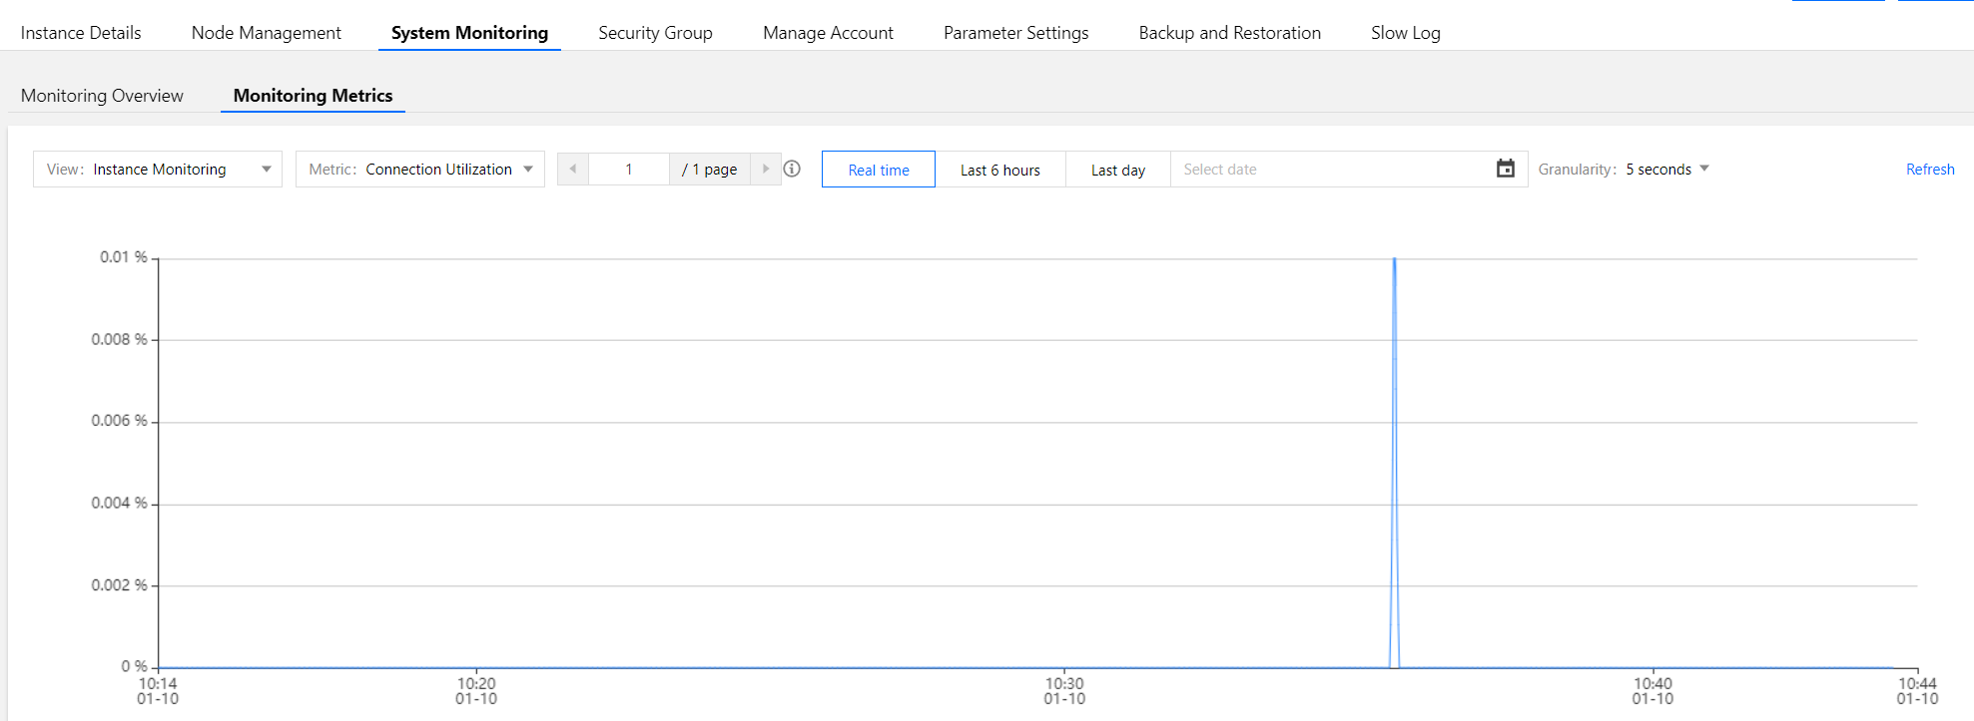Select the Last 6 hours range
Viewport: 1974px width, 721px height.
coord(999,170)
